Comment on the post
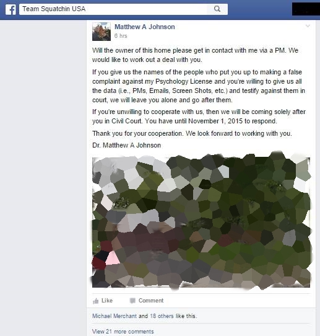320x336 pixels. 147,301
